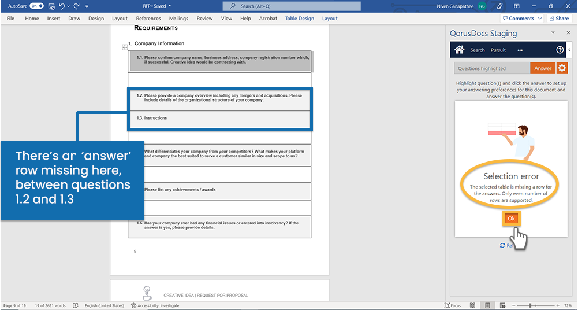Expand the Comments dropdown chevron

540,19
